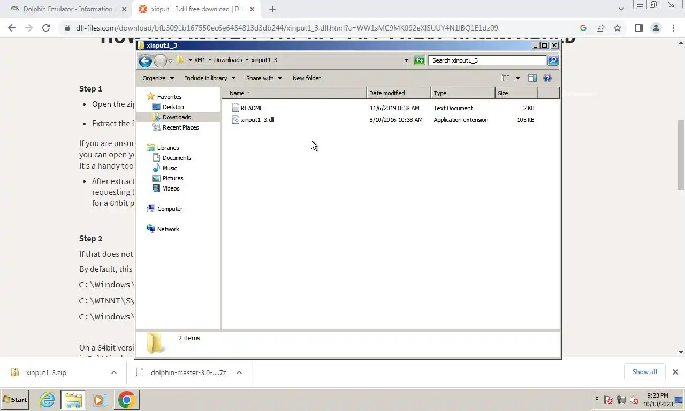Click the Search xinput1_3 field
685x411 pixels.
tap(488, 60)
